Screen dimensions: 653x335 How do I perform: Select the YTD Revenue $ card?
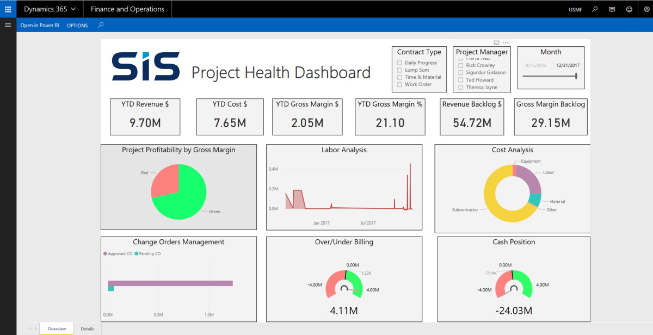[x=145, y=116]
